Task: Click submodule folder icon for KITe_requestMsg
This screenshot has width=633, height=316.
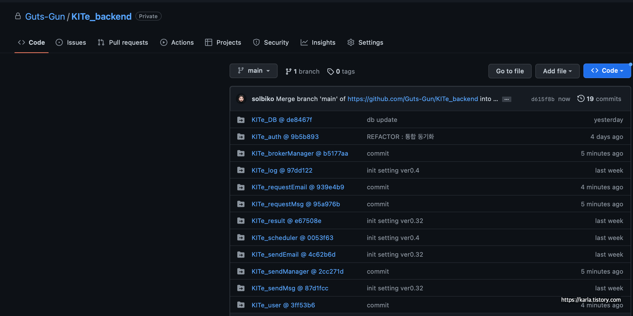Action: point(241,204)
